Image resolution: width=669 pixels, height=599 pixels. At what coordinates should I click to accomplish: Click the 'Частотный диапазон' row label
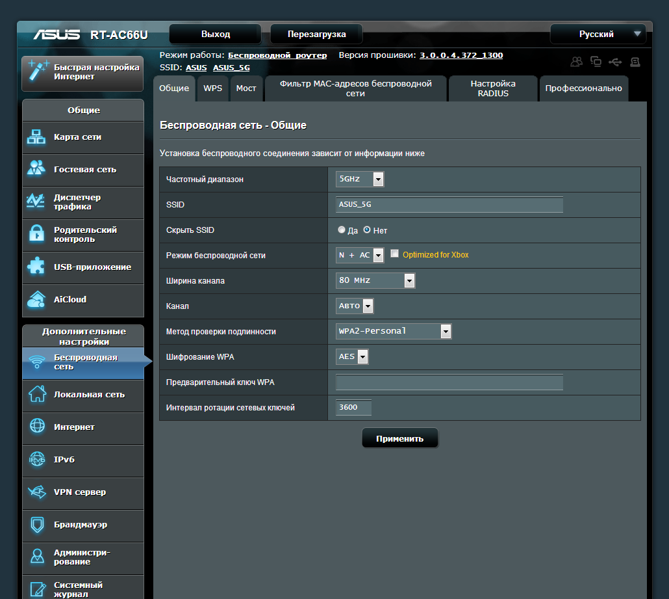tap(205, 180)
